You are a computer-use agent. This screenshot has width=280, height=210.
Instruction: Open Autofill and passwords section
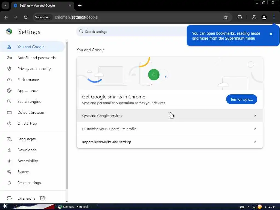33,58
